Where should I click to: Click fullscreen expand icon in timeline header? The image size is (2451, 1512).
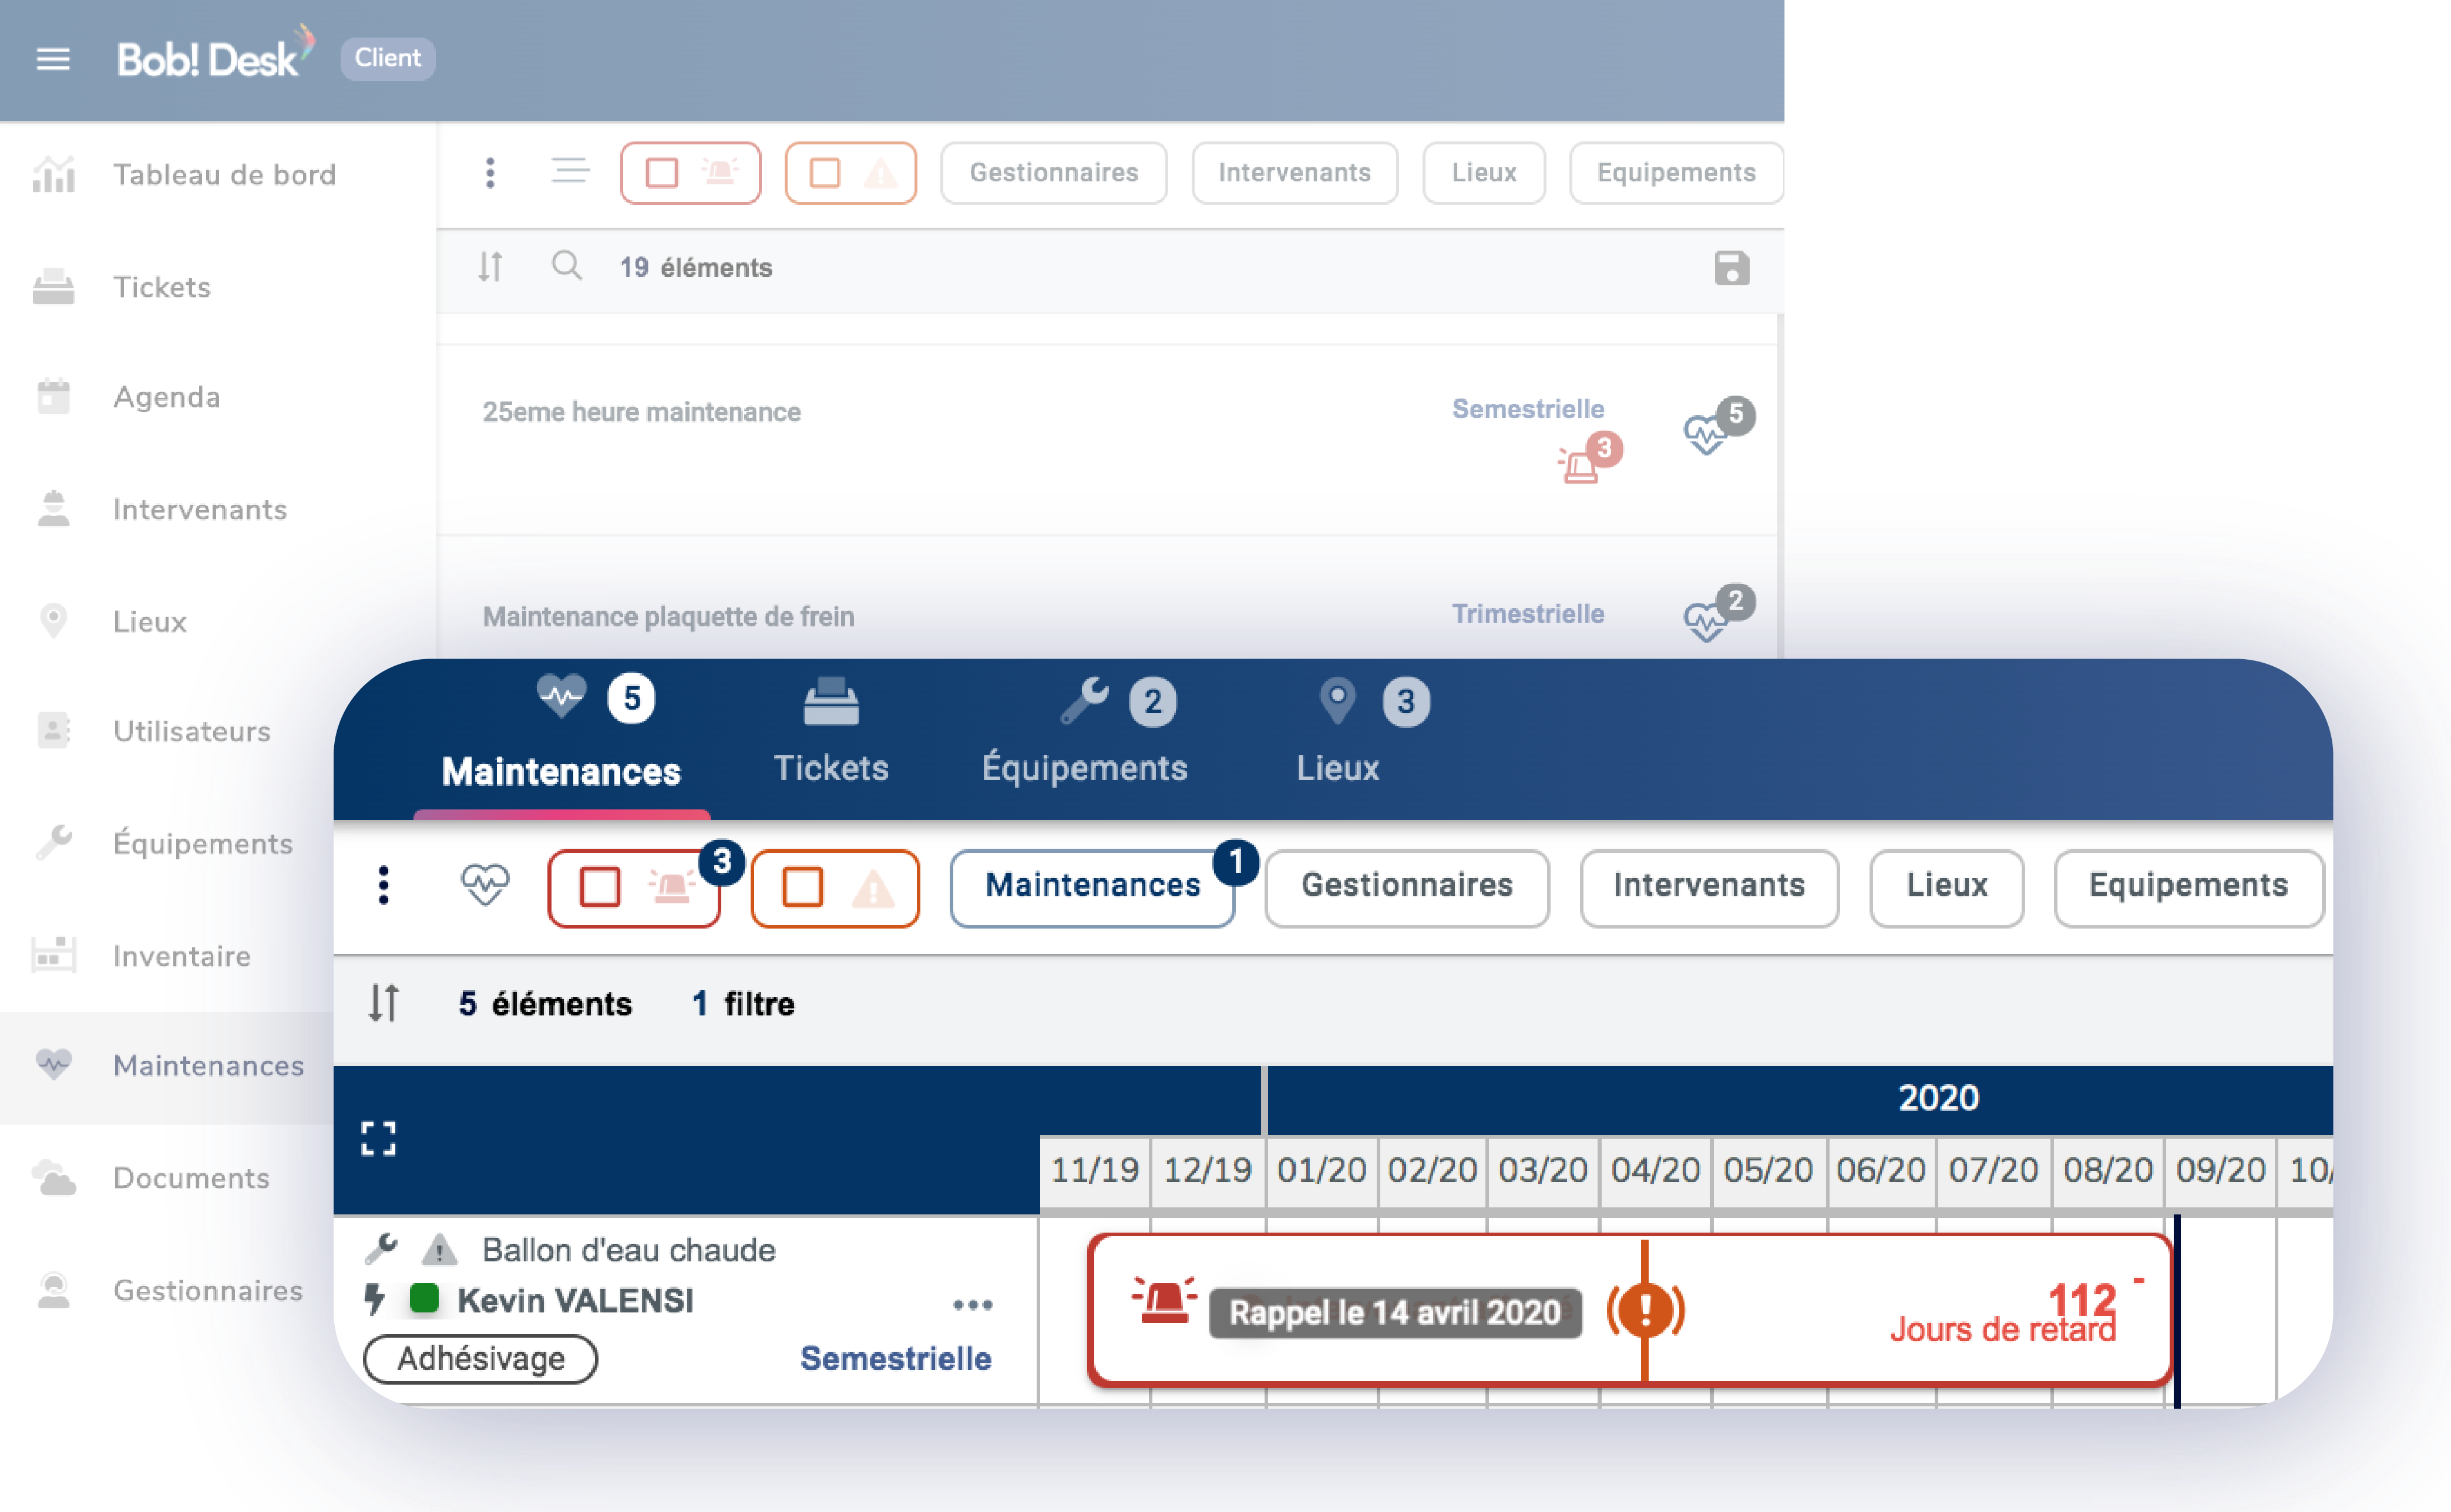click(378, 1138)
